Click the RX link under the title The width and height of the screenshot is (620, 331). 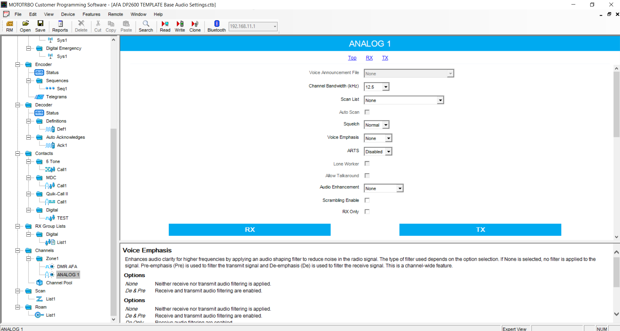pos(369,58)
